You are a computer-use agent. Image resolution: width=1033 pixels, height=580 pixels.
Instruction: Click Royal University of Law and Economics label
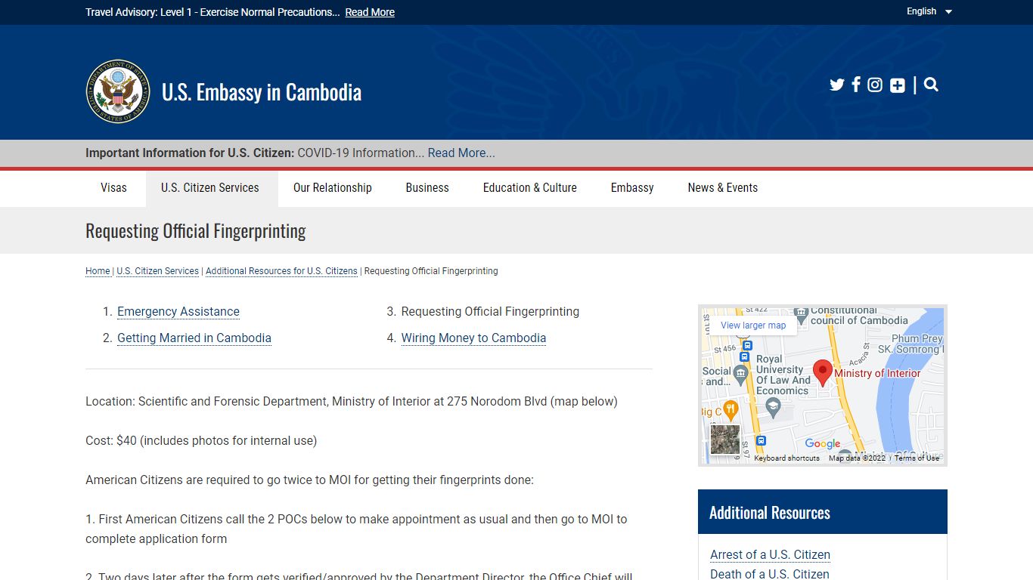pos(783,375)
